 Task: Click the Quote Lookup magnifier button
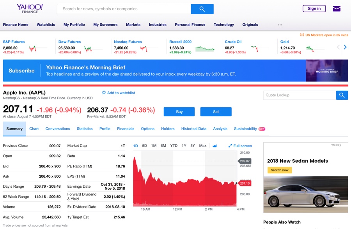click(x=342, y=95)
